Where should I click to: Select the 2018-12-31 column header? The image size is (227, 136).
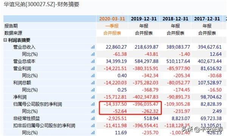click(175, 19)
